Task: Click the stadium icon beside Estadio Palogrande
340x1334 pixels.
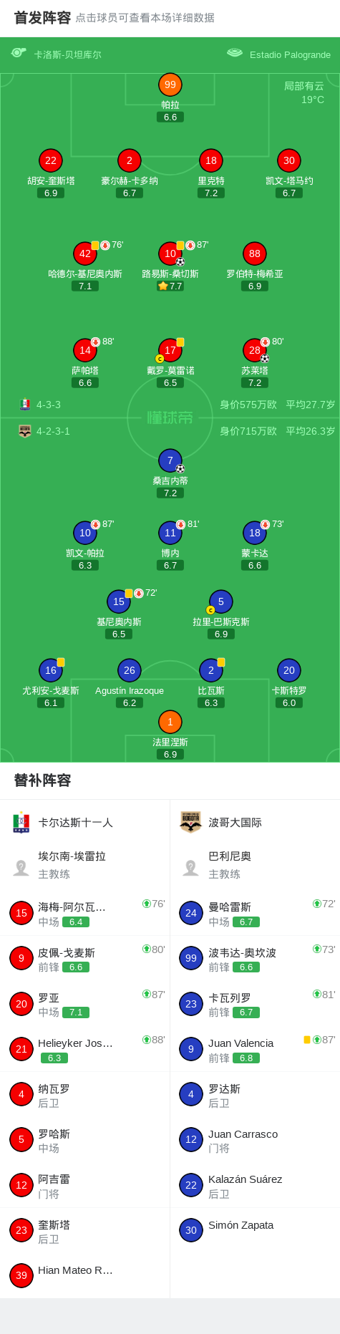Action: tap(235, 53)
